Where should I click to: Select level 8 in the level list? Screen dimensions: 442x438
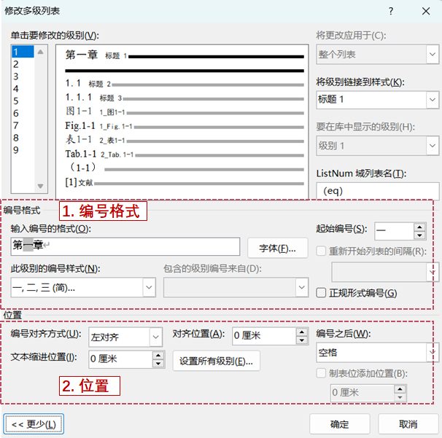coord(23,138)
